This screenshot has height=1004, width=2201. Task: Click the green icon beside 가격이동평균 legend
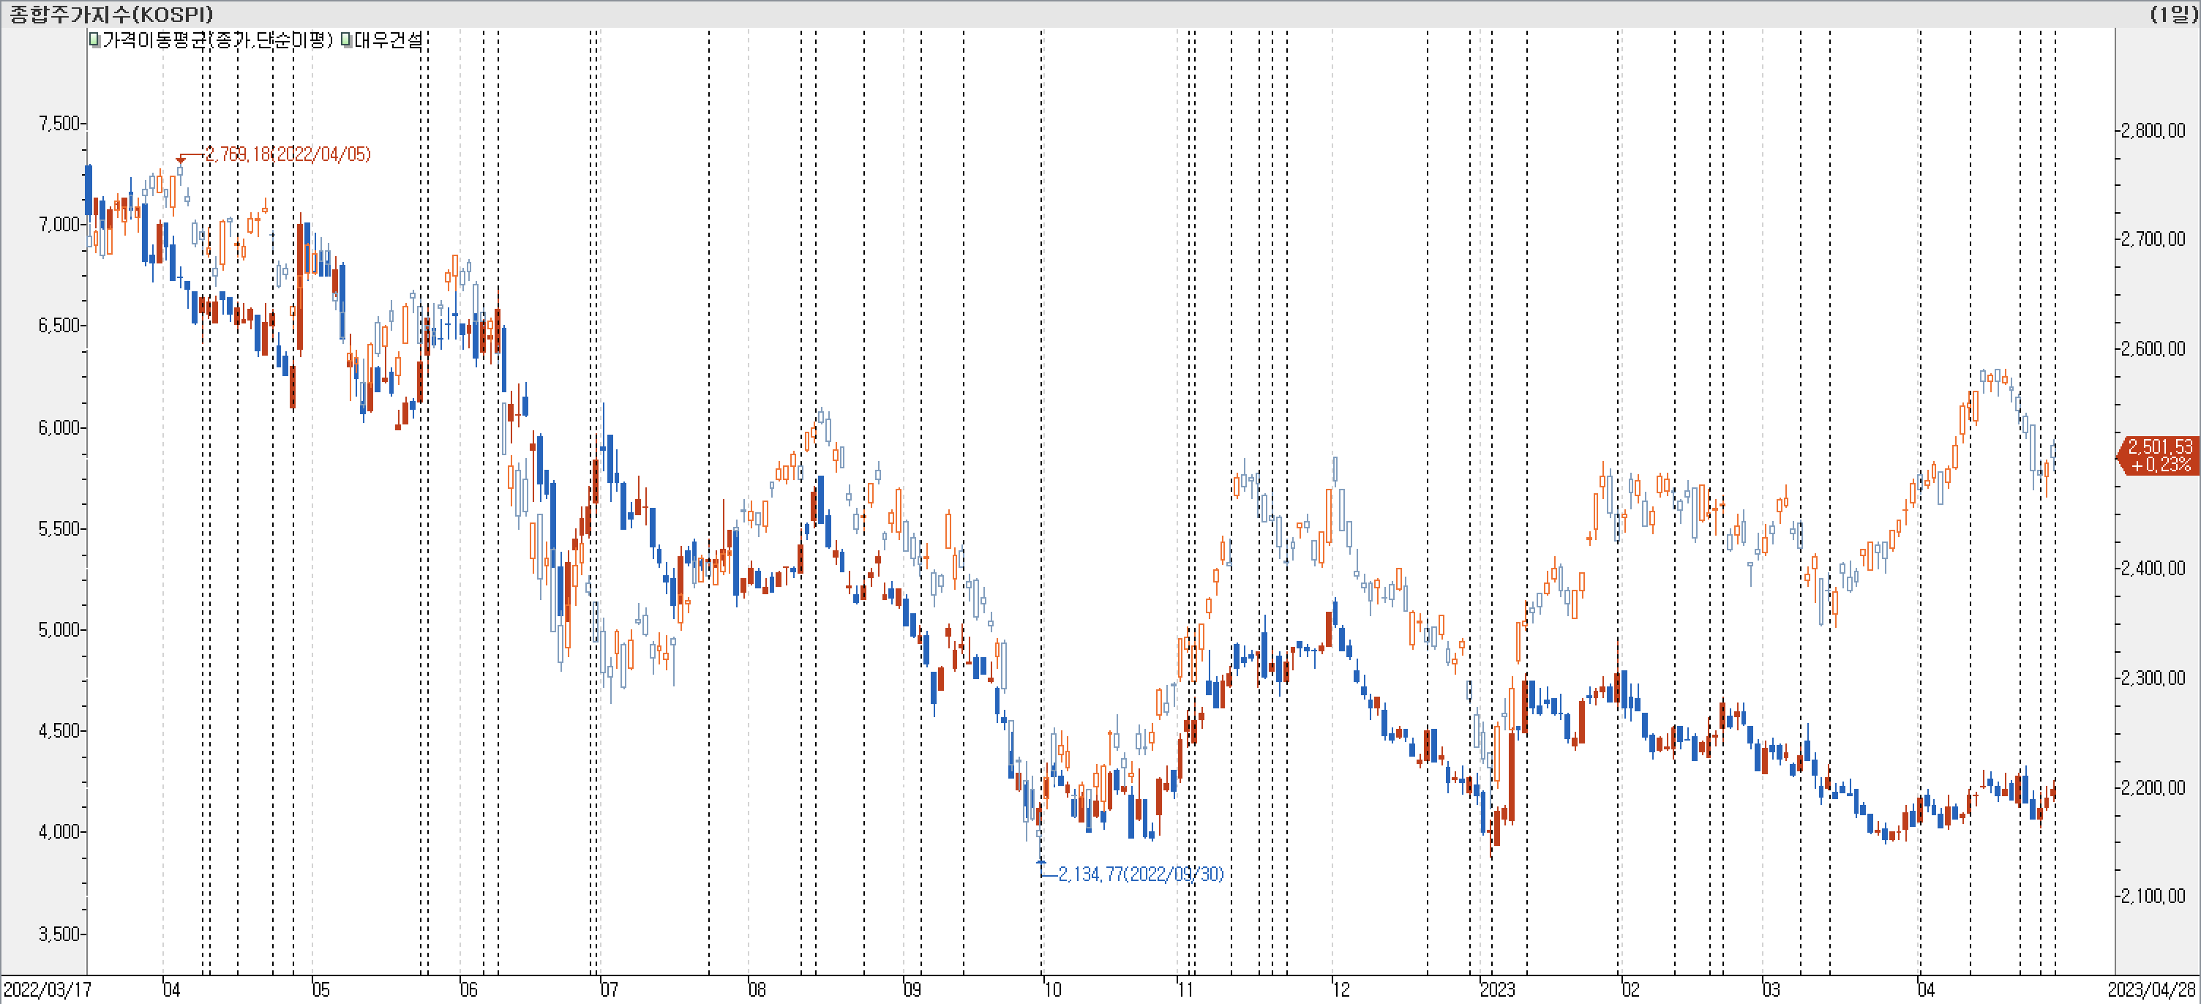pos(95,40)
